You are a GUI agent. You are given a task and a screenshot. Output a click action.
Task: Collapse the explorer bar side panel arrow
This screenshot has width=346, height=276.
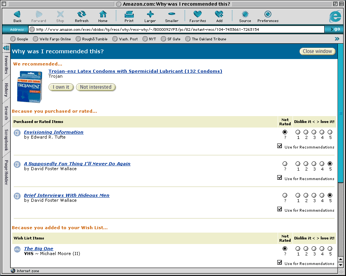pyautogui.click(x=6, y=48)
